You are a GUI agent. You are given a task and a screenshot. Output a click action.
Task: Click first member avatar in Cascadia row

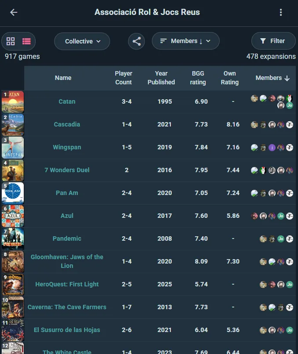tap(254, 125)
